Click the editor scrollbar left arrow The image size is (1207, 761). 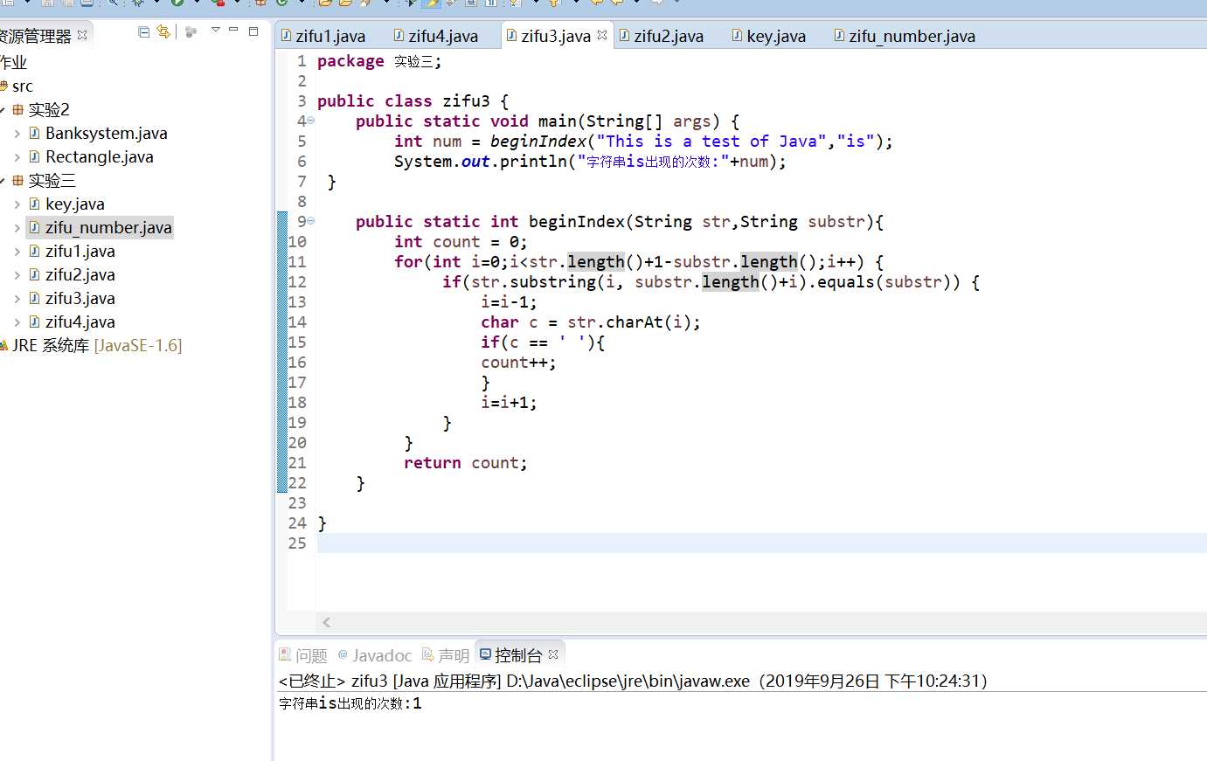pyautogui.click(x=327, y=622)
